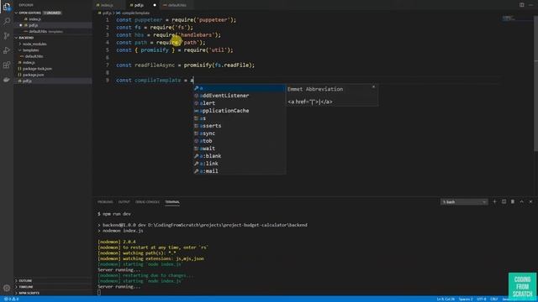538x302 pixels.
Task: Choose addEventListener from suggestions
Action: (x=239, y=96)
